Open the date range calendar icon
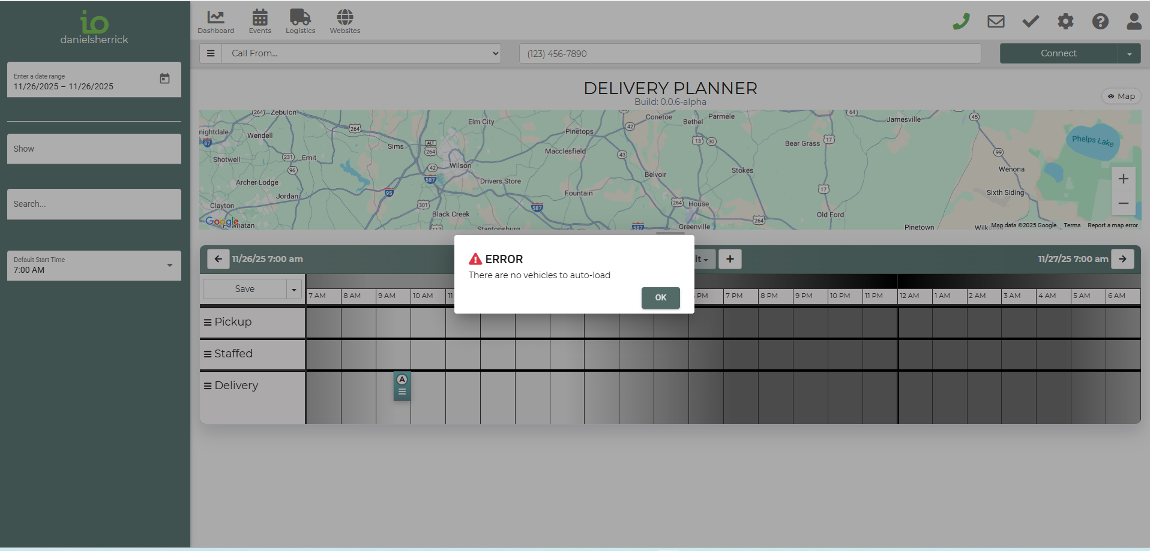 [x=164, y=79]
